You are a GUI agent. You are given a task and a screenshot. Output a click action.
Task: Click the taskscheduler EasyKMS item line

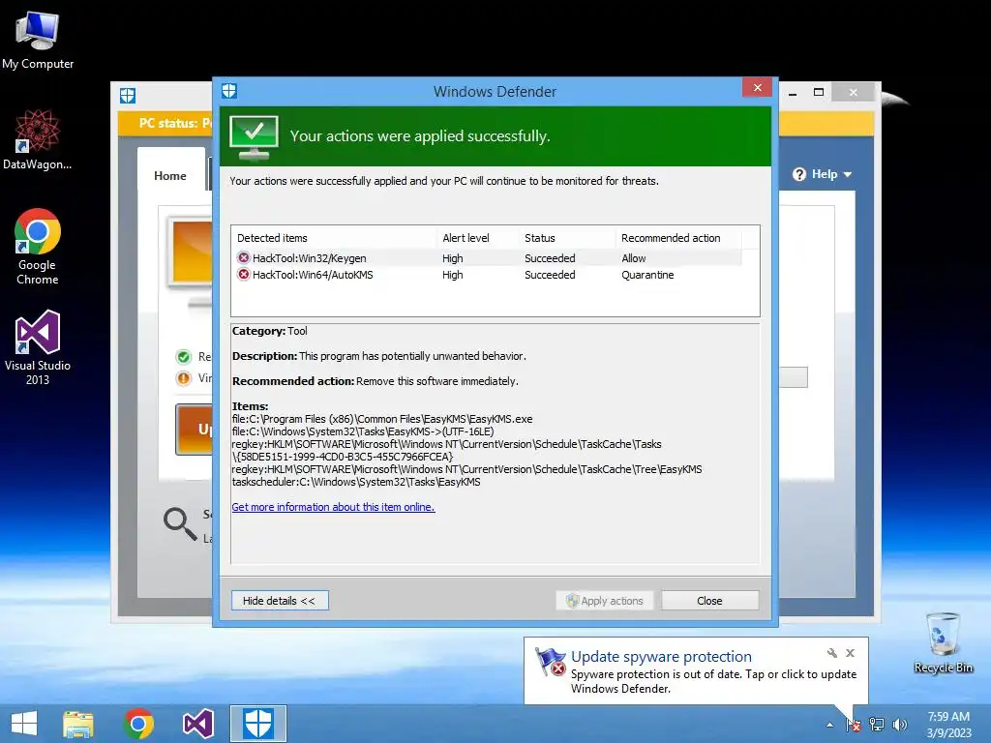pos(356,482)
